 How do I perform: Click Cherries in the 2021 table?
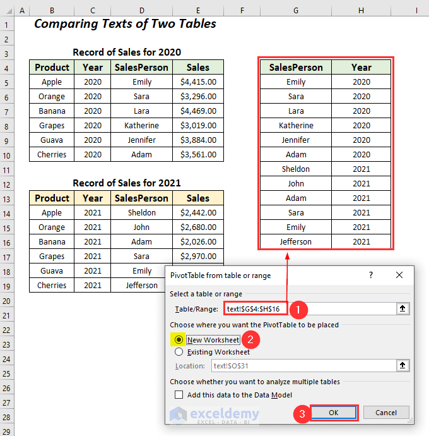(x=52, y=285)
